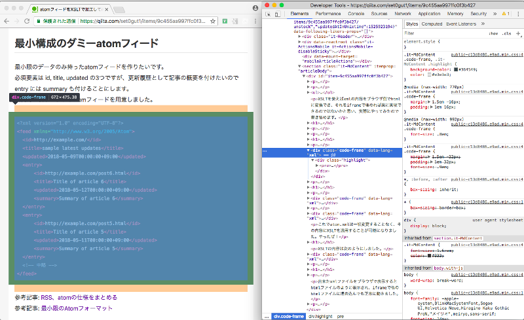Collapse the selected code-frame div node
524x320 pixels.
tap(308, 151)
